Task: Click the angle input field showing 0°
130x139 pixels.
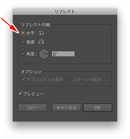Action: [63, 54]
